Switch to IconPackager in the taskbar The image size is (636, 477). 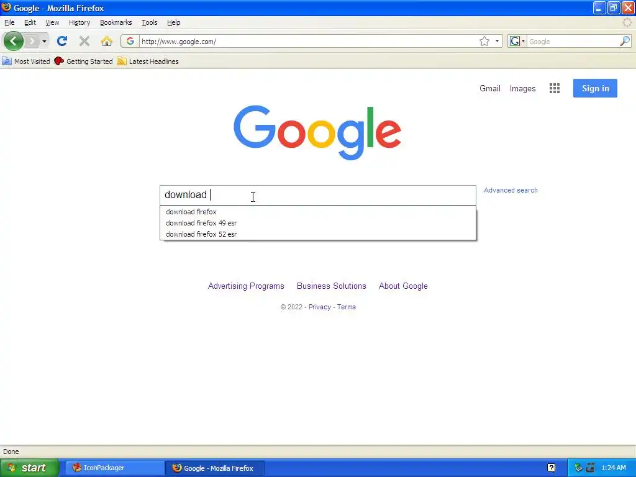[x=114, y=468]
